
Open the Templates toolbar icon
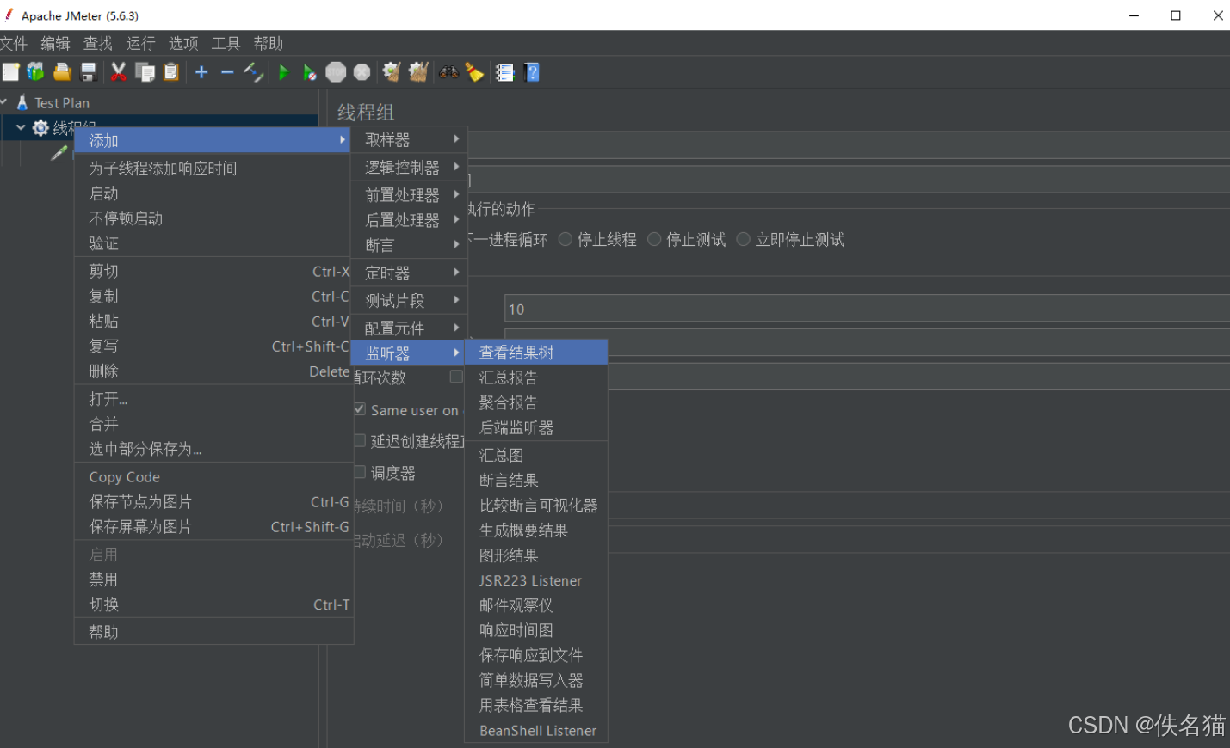point(35,72)
